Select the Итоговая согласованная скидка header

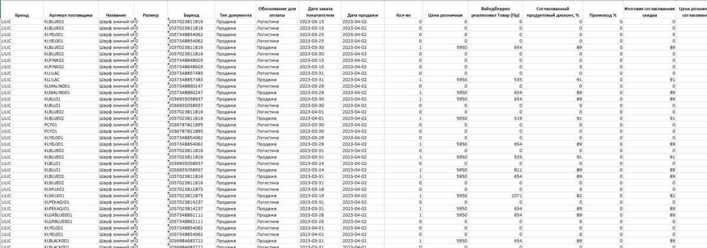[x=649, y=10]
